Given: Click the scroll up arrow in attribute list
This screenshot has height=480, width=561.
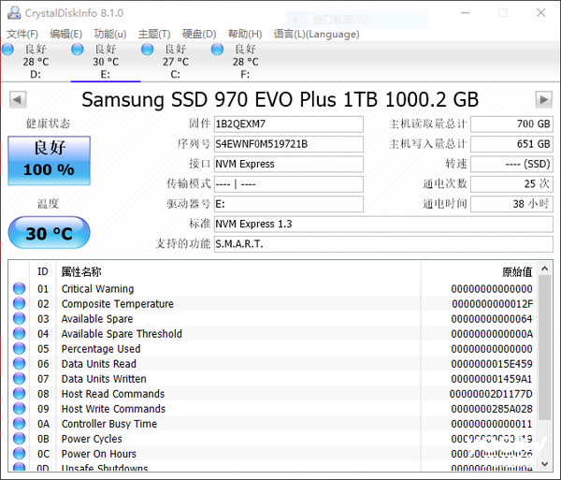Looking at the screenshot, I should click(x=545, y=269).
